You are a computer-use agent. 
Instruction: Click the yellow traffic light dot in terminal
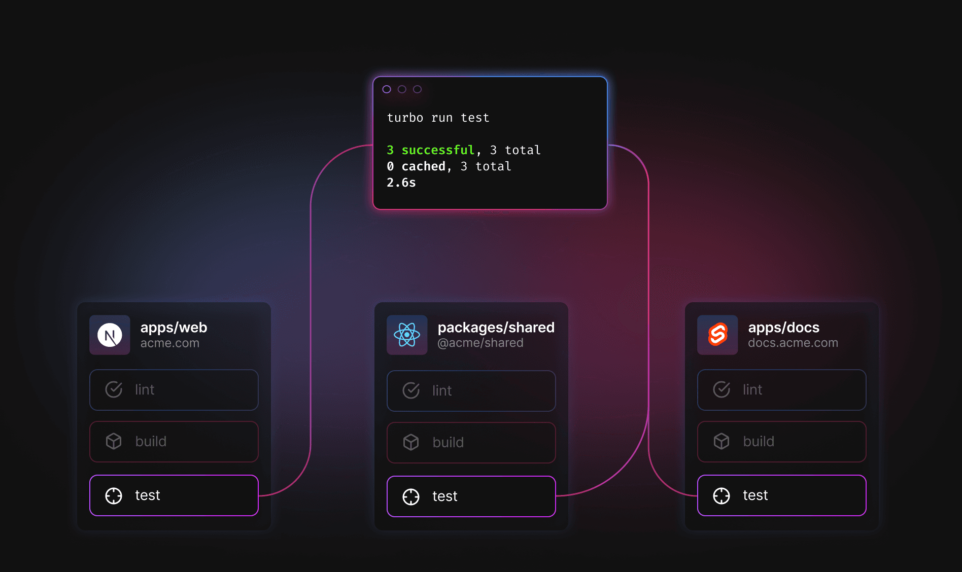[402, 89]
